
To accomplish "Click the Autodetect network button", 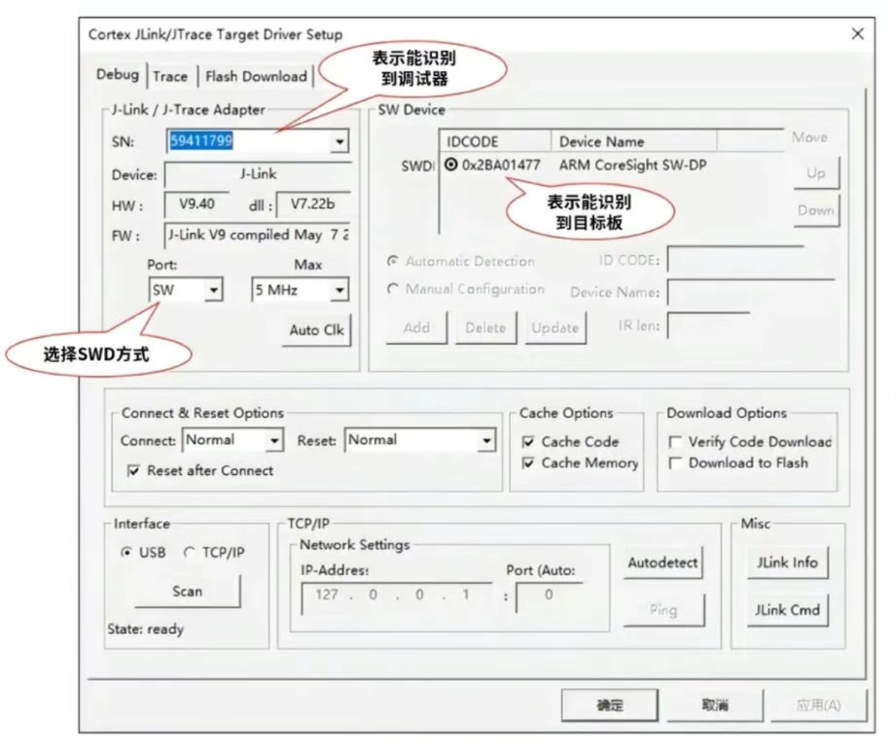I will tap(662, 563).
